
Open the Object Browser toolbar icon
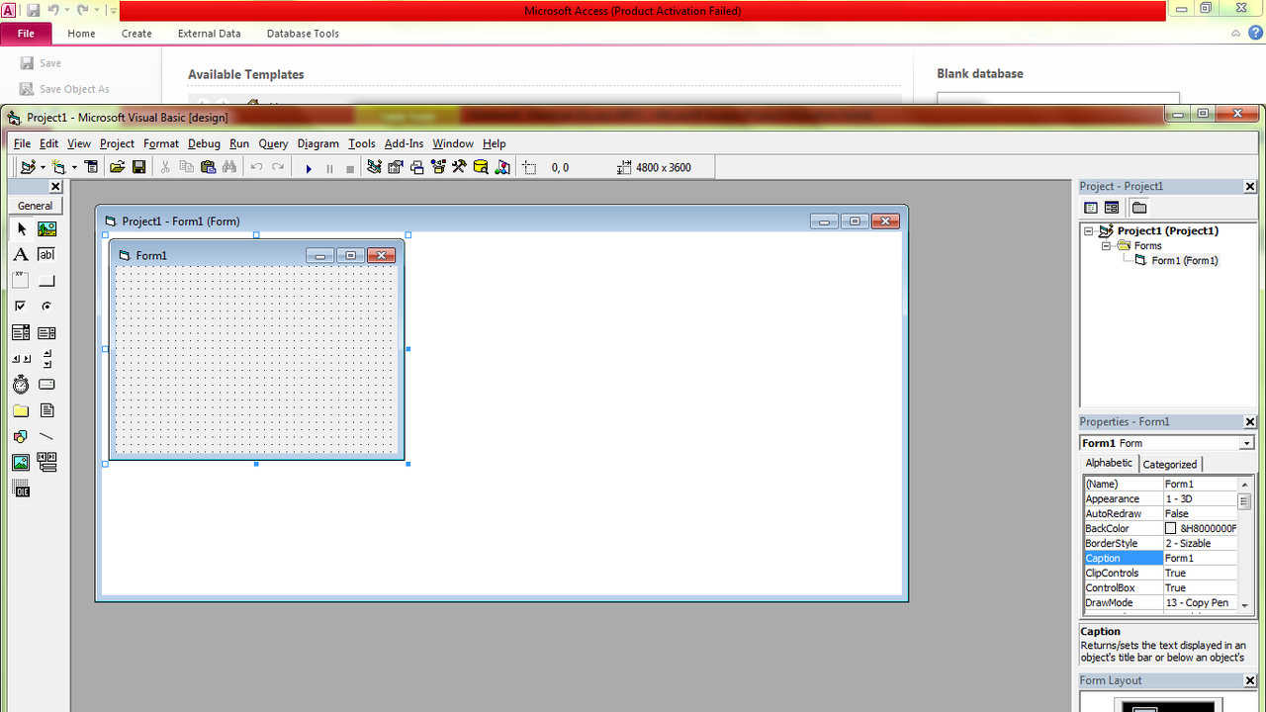(438, 168)
